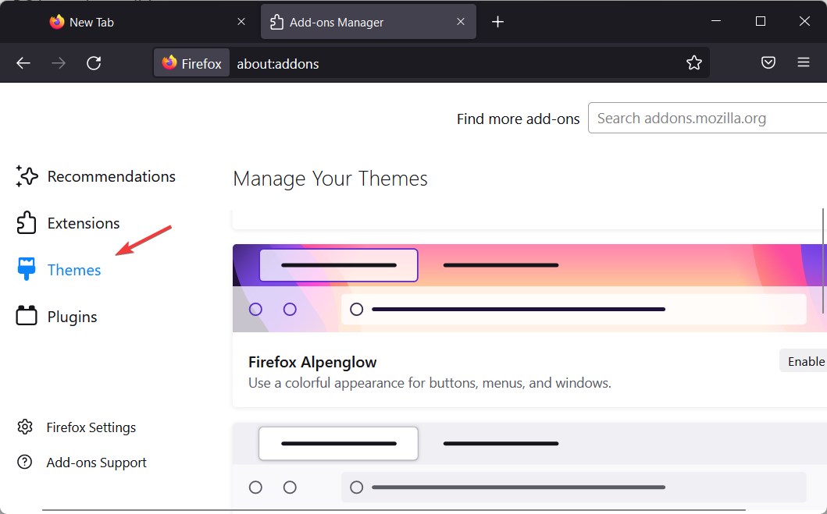Screen dimensions: 827x514
Task: Click the Find more add-ons label
Action: point(518,119)
